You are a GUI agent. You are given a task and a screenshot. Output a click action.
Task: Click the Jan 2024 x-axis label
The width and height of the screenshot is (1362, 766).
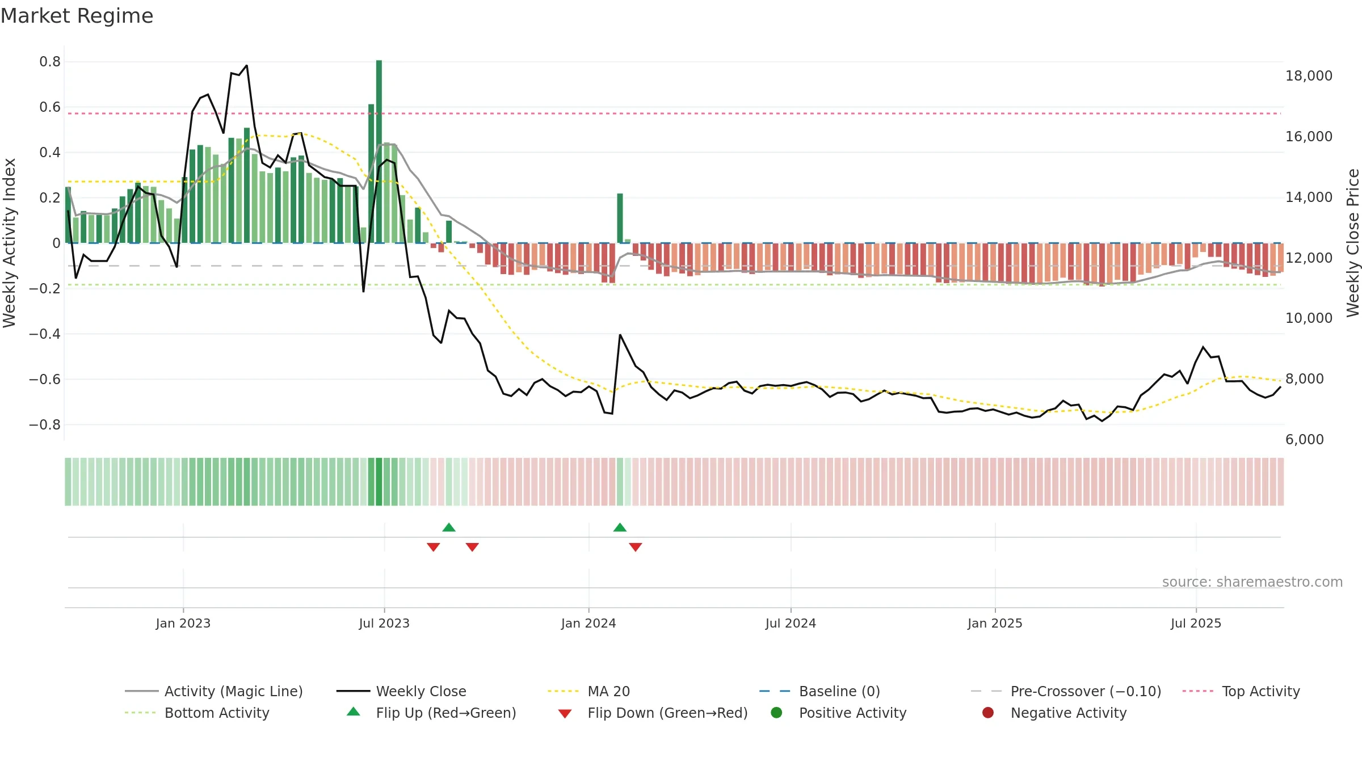tap(588, 623)
